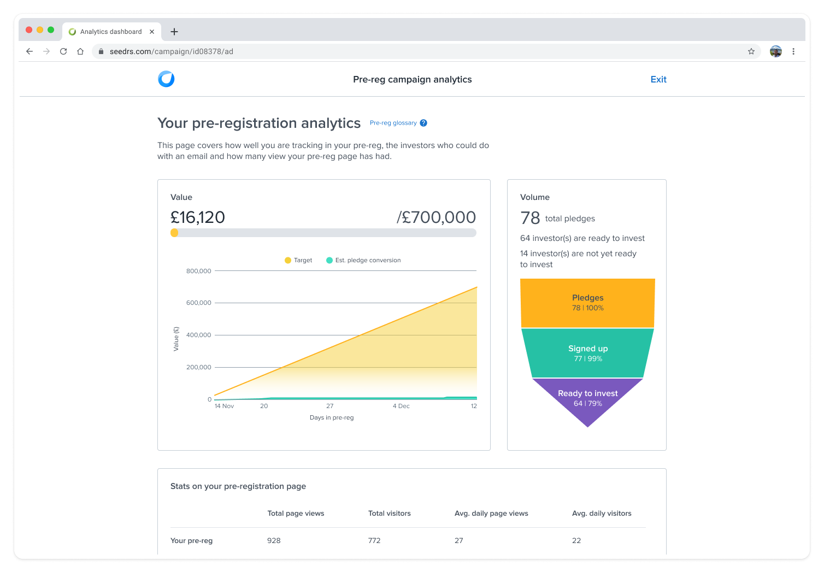824x572 pixels.
Task: Click '14 investor(s) are not yet ready' text
Action: coord(578,253)
